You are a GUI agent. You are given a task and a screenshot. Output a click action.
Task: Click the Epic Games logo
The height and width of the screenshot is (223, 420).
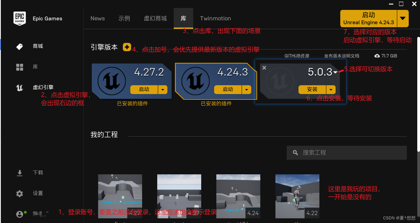coord(20,18)
